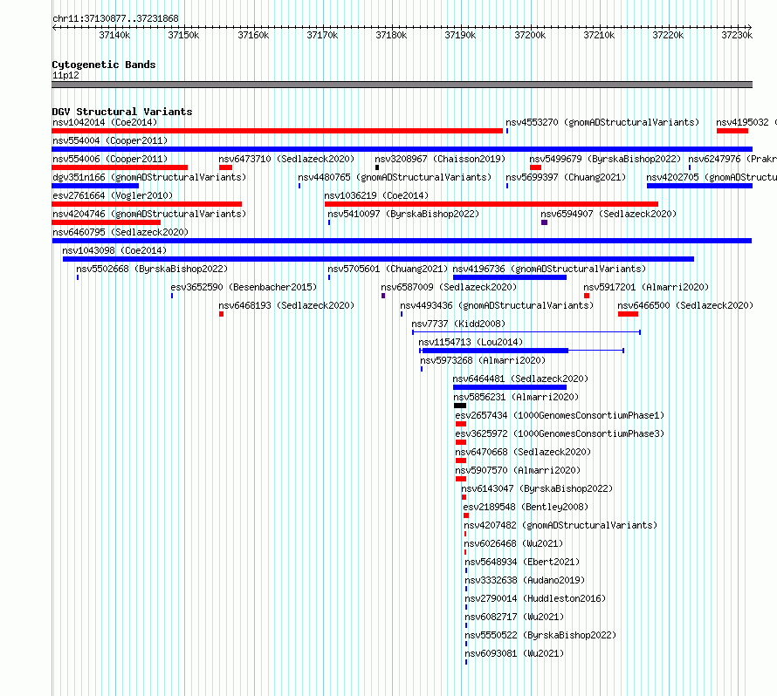
Task: Click nsv6093081 (Wu2021) label
Action: coord(514,653)
